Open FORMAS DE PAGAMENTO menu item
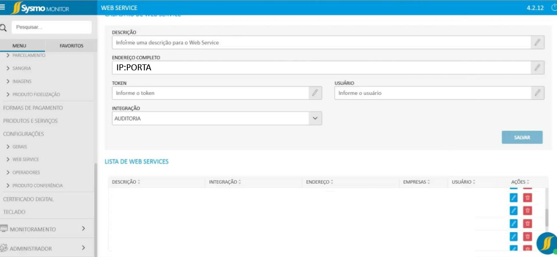The height and width of the screenshot is (257, 557). (32, 108)
